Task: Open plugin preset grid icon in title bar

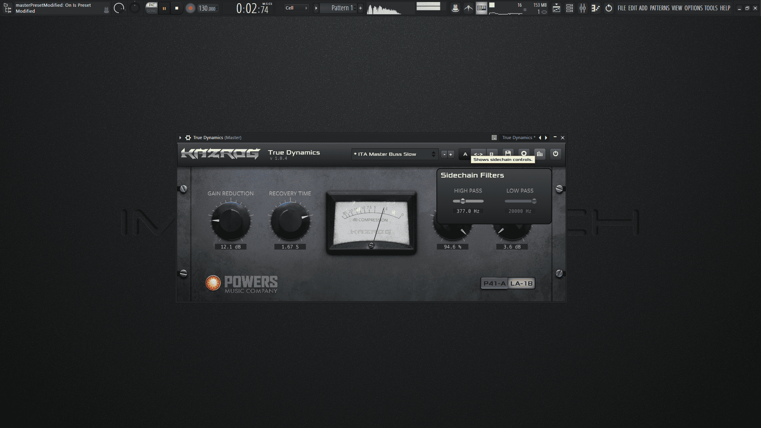Action: pyautogui.click(x=494, y=138)
